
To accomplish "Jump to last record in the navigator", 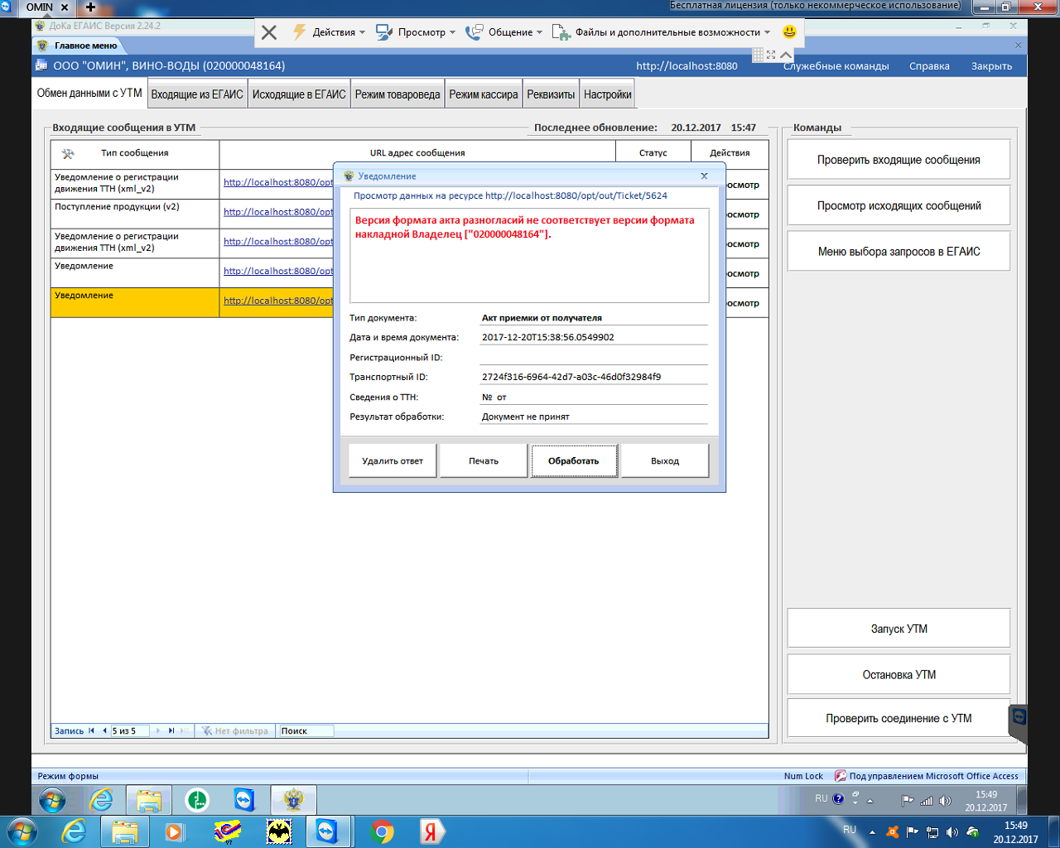I will coord(171,730).
